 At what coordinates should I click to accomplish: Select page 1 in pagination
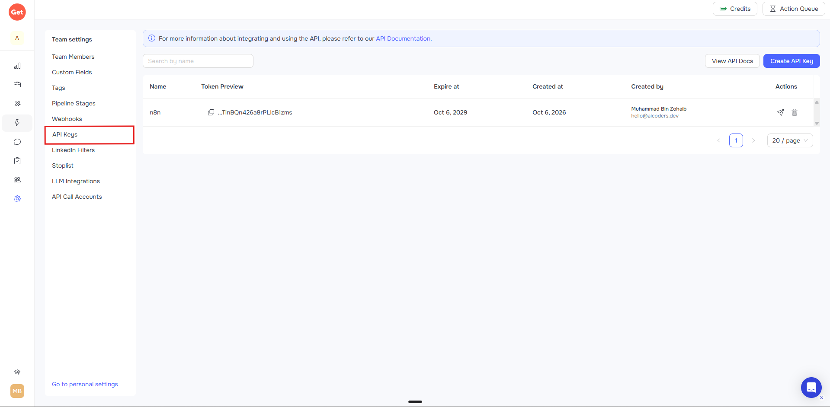pyautogui.click(x=736, y=140)
